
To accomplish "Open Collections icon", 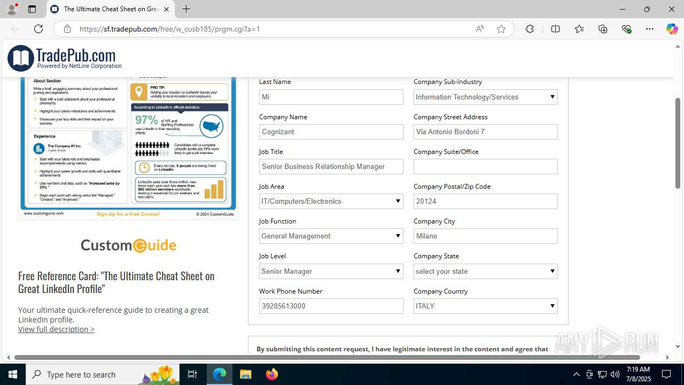I will point(603,29).
